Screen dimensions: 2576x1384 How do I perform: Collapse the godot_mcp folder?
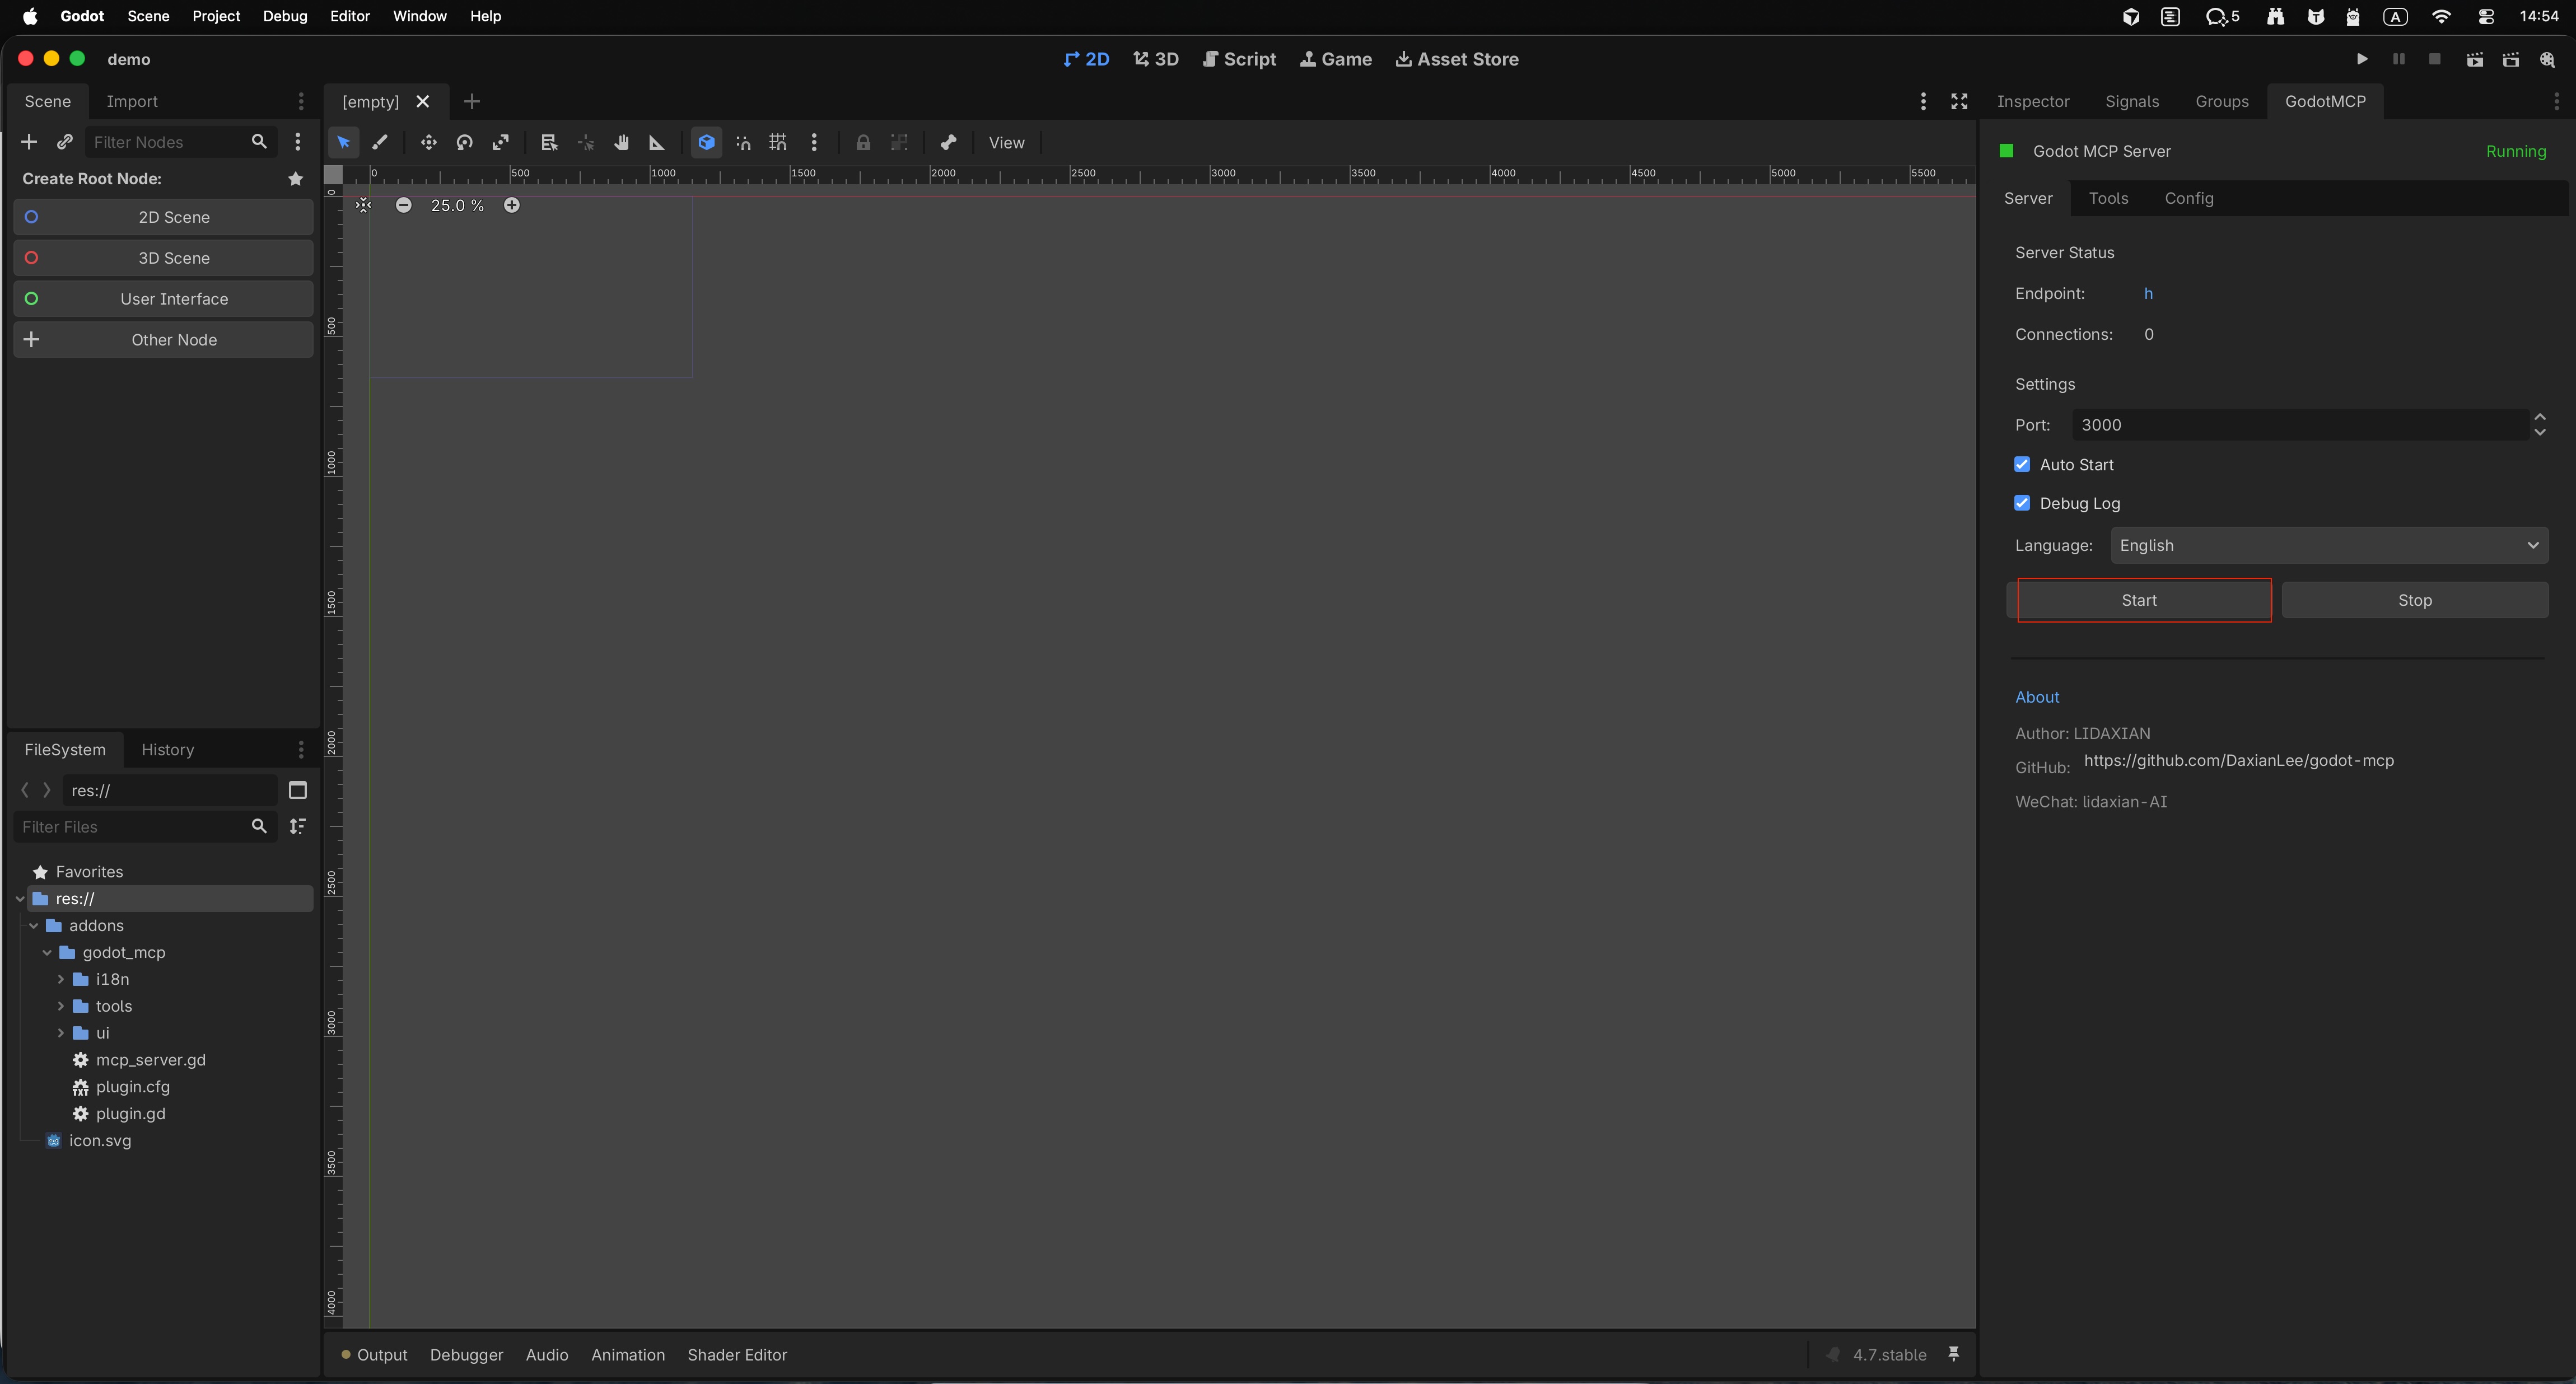(x=47, y=953)
